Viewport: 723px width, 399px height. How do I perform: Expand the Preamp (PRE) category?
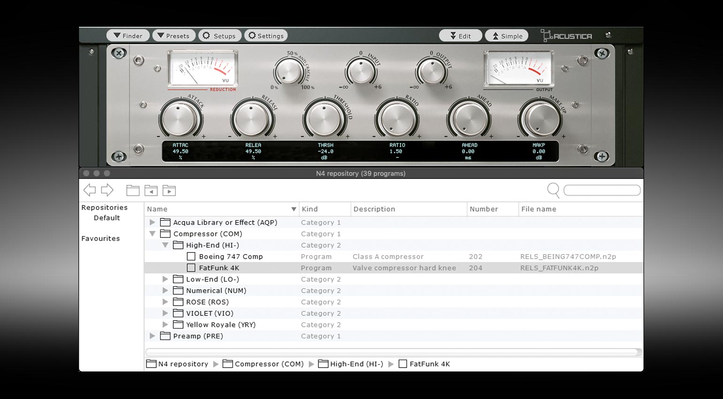152,336
